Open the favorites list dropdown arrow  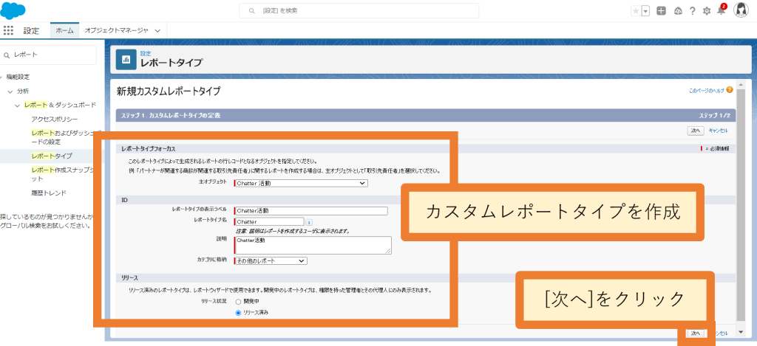[645, 10]
